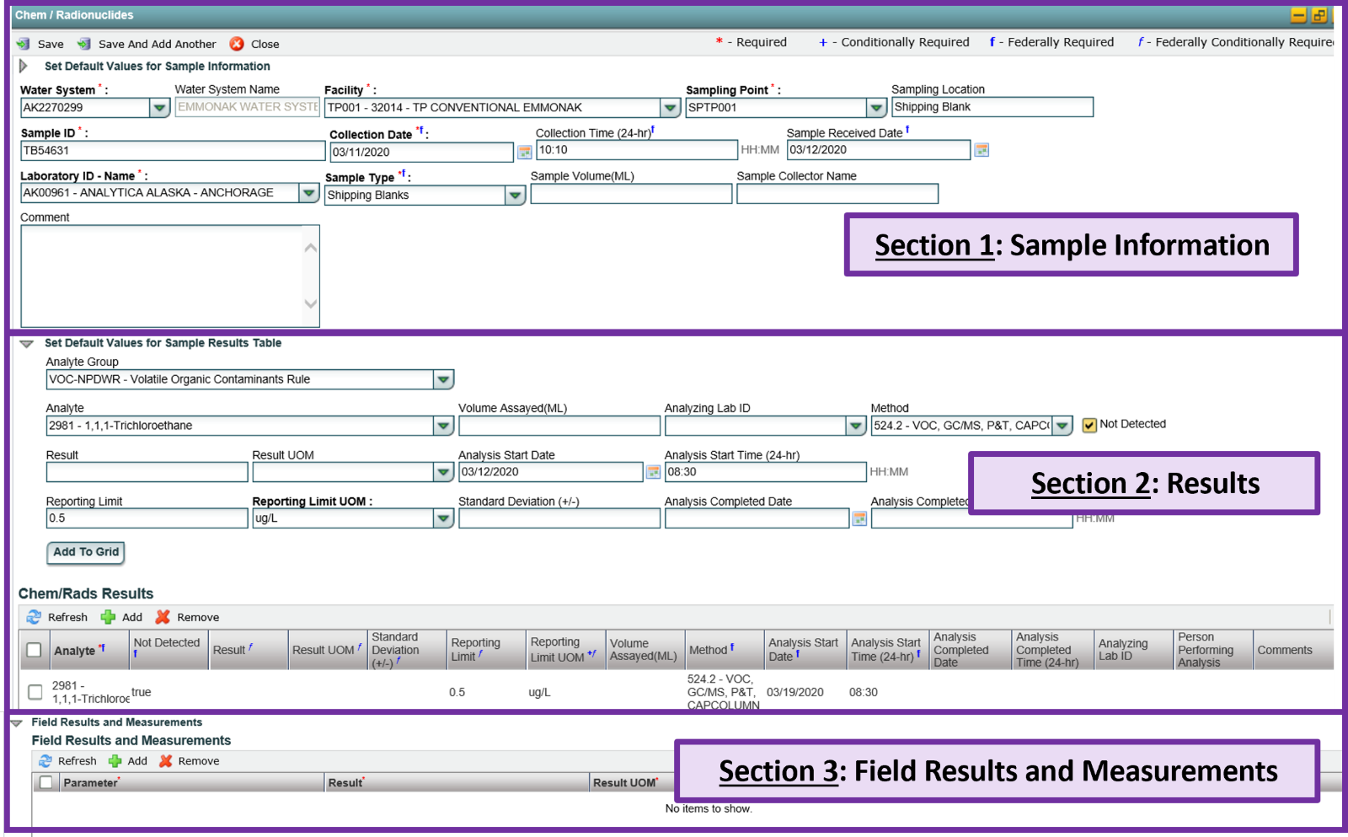Expand the Analyte Group dropdown

(x=443, y=379)
